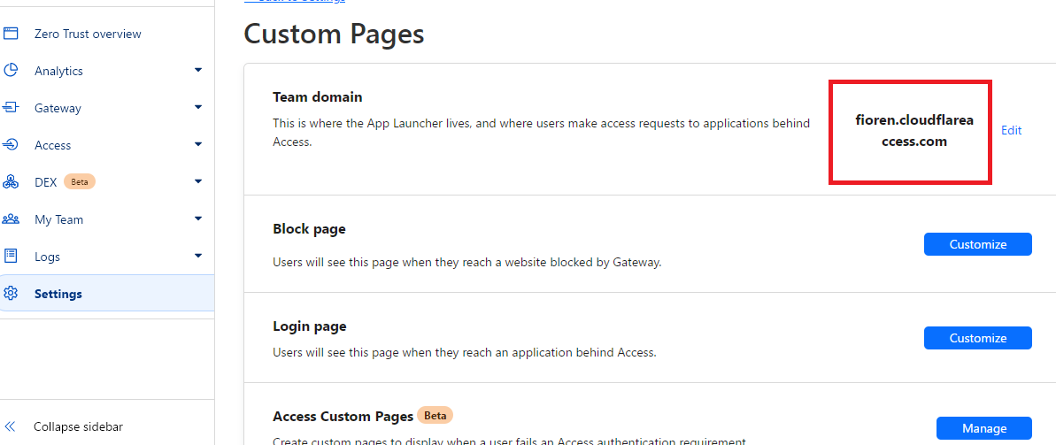The image size is (1056, 445).
Task: Click the double-chevron collapse icon
Action: [10, 426]
